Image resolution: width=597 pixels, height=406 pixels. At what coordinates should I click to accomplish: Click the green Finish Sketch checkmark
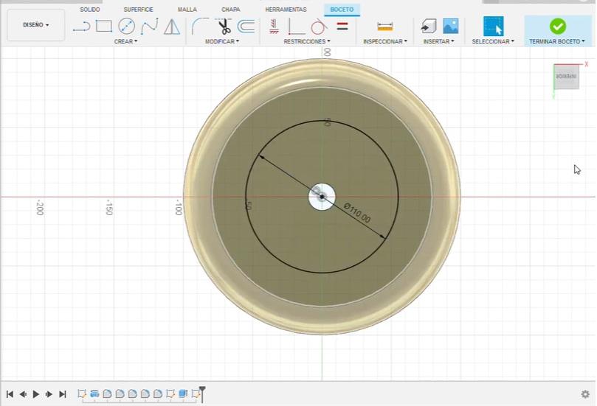pyautogui.click(x=557, y=27)
